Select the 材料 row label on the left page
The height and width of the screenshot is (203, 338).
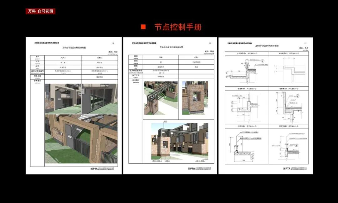pyautogui.click(x=38, y=62)
